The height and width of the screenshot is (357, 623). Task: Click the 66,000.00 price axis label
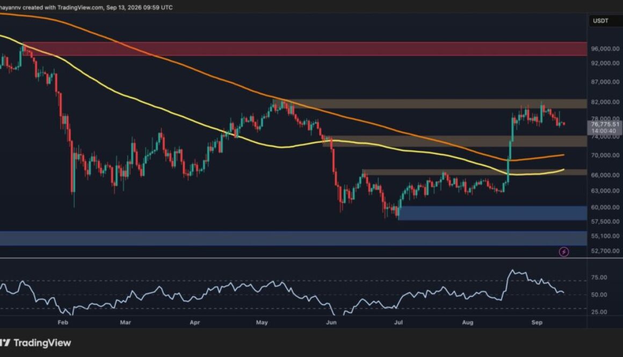[x=605, y=174]
